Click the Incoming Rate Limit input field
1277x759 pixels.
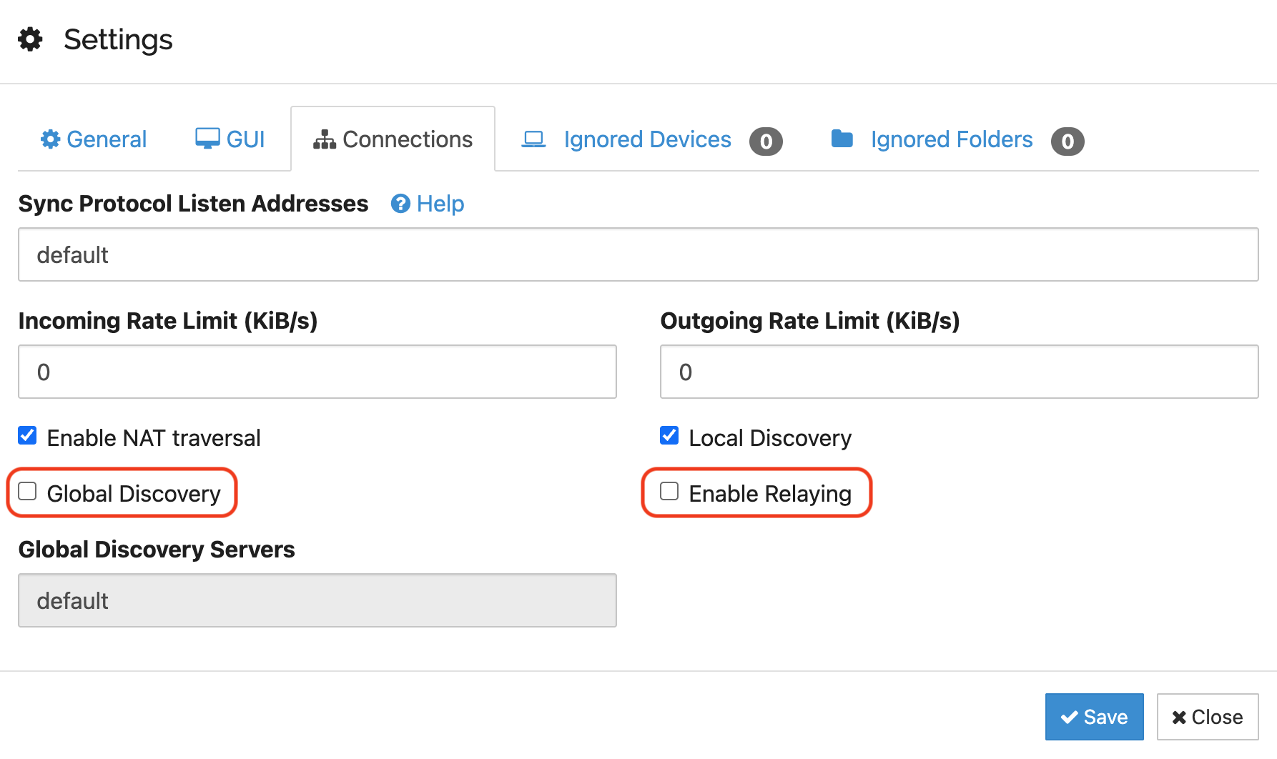[317, 372]
